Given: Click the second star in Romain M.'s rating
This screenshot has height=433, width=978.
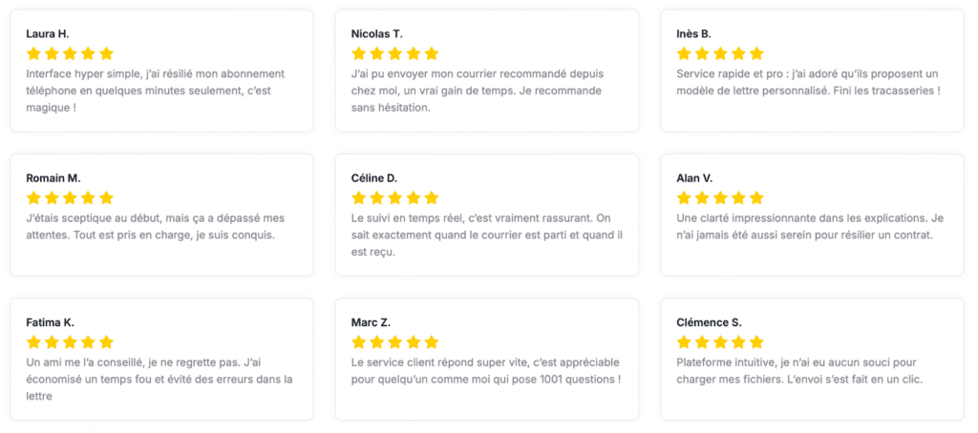Looking at the screenshot, I should coord(52,197).
